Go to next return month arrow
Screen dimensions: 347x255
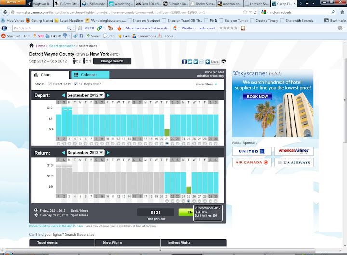coord(108,153)
